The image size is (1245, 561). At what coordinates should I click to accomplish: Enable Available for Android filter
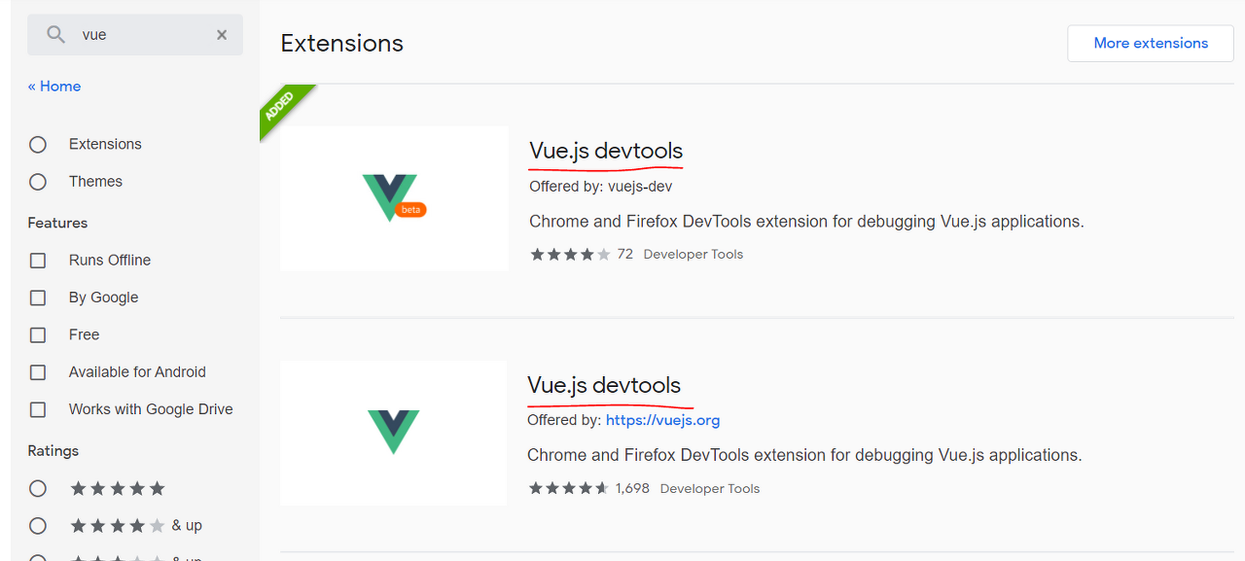pos(38,372)
